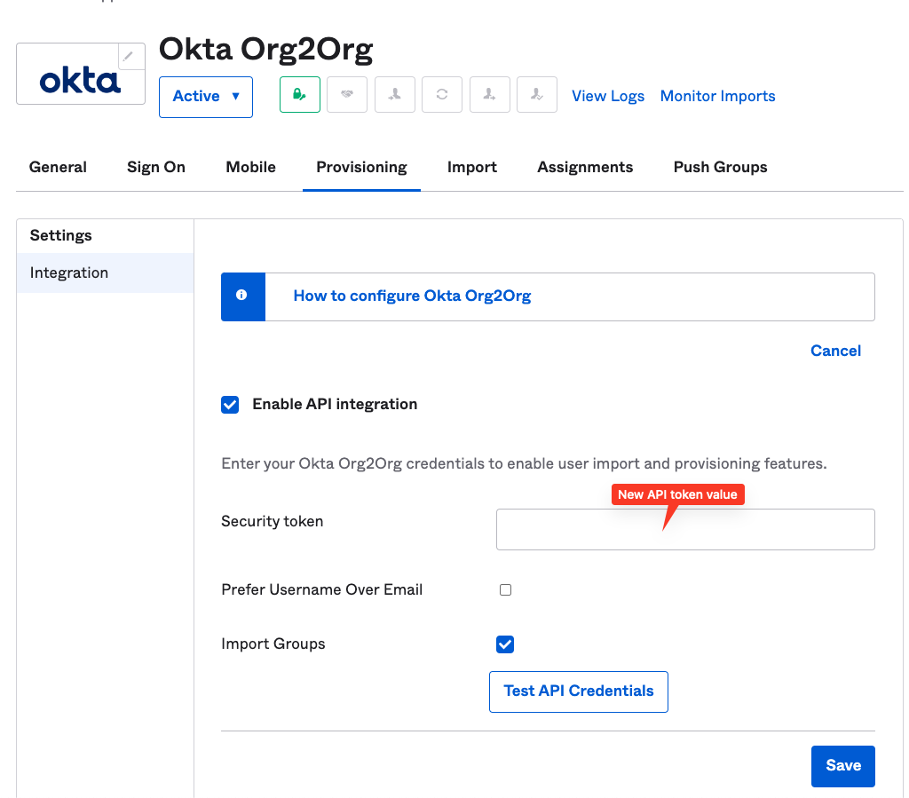Open the Active status dropdown
Viewport: 909px width, 798px height.
pos(206,97)
